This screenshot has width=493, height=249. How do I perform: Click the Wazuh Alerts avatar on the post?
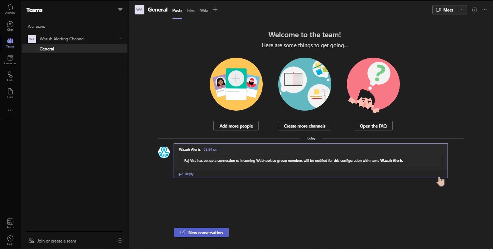[164, 152]
